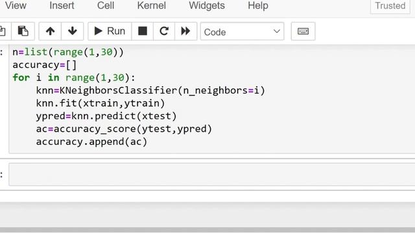Move selected cell up

pyautogui.click(x=51, y=31)
